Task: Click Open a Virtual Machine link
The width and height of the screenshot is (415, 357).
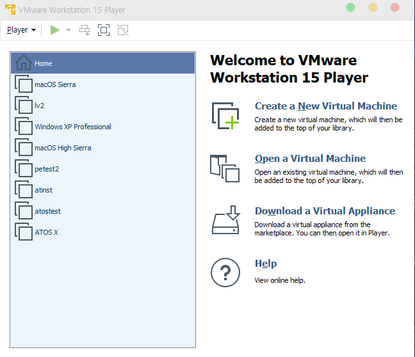Action: [310, 159]
